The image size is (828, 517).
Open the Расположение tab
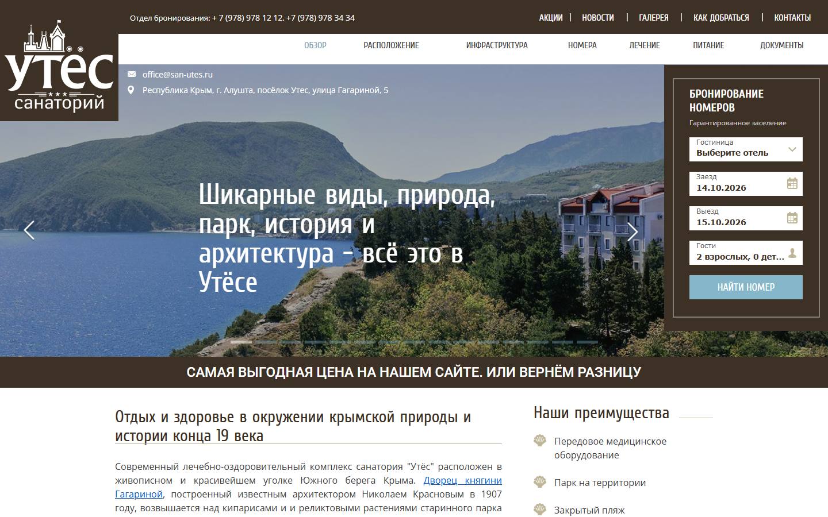(391, 45)
